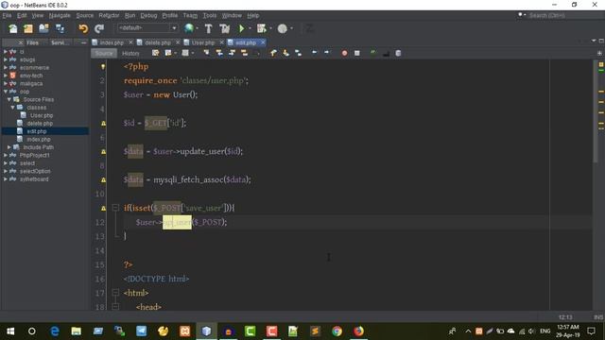Click the Clean and Build icon

tap(225, 28)
